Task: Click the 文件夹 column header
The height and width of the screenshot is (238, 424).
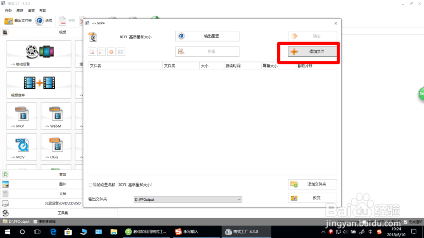Action: click(x=181, y=66)
